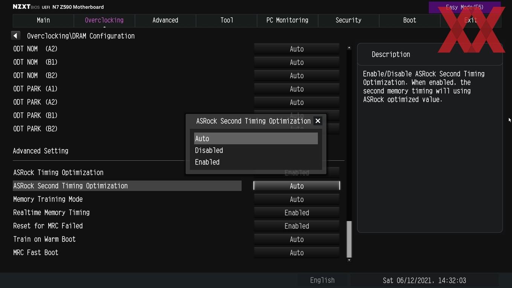Open the ODT NOM (B1) value dropdown
Viewport: 512px width, 288px height.
pyautogui.click(x=297, y=62)
